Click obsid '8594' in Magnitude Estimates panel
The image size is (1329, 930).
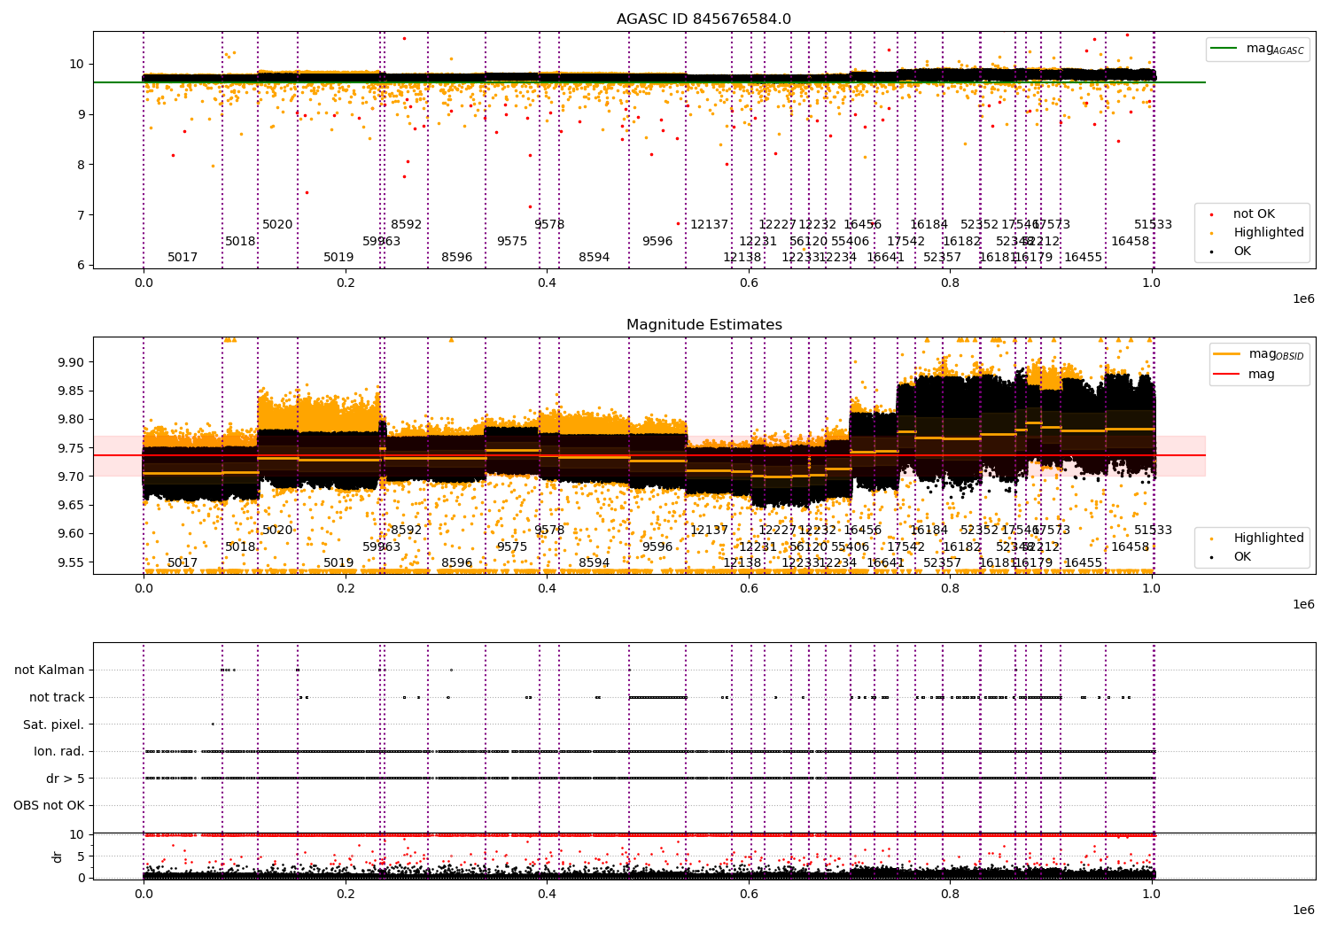point(595,563)
